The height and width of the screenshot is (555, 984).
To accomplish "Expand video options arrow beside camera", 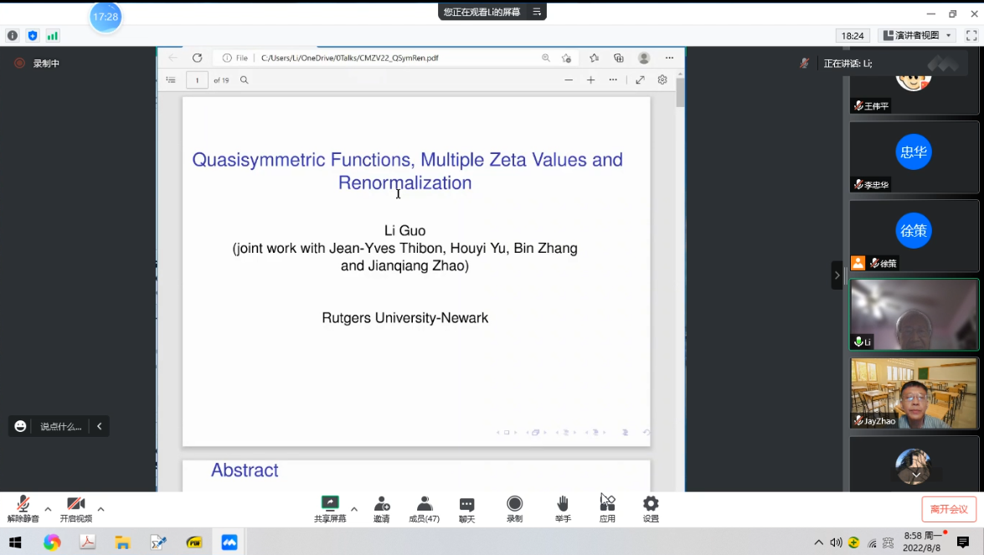I will coord(100,509).
